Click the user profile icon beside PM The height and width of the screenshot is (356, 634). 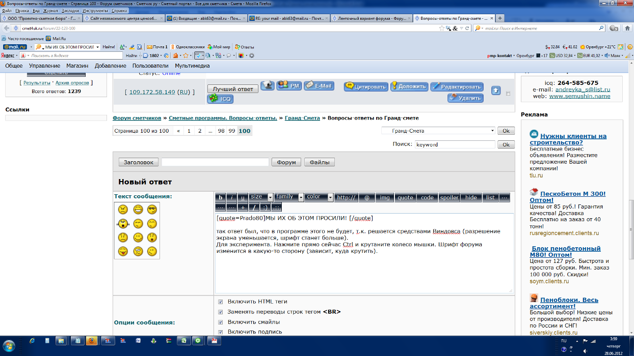[x=268, y=85]
